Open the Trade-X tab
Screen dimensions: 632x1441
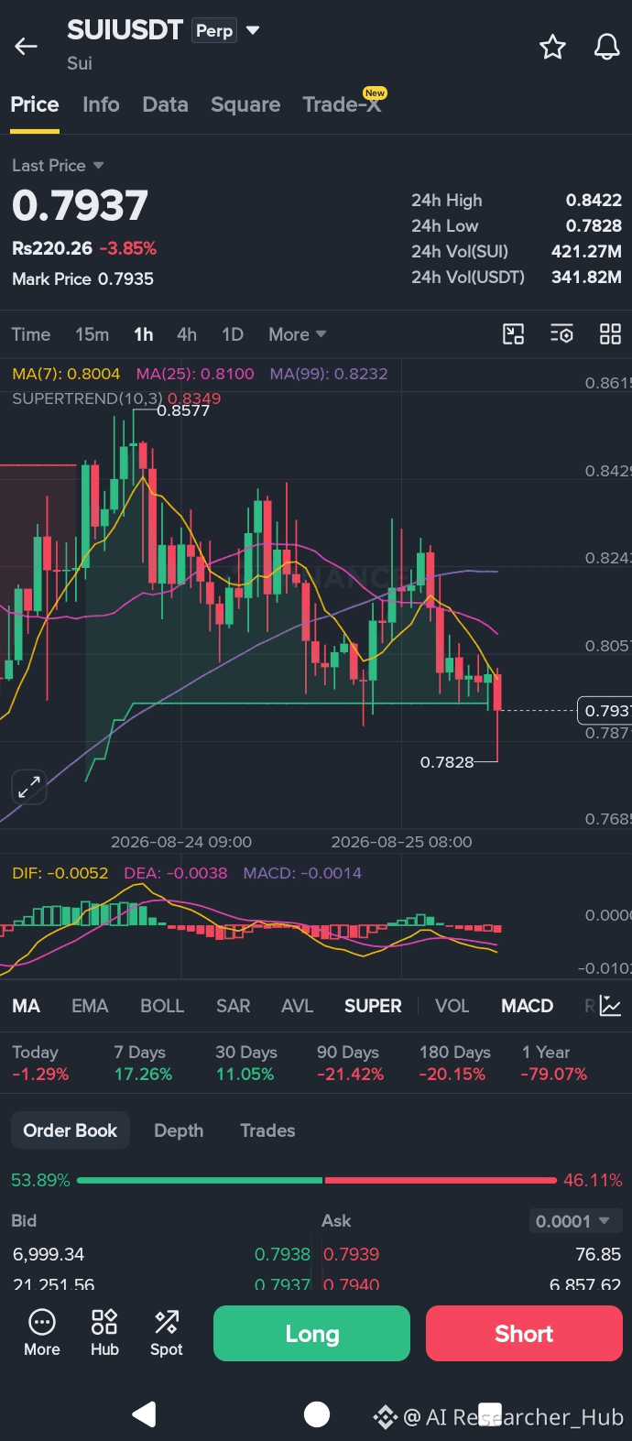point(343,103)
